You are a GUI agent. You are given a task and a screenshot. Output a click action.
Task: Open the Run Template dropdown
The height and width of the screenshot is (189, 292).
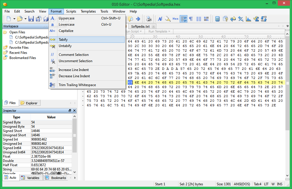coord(159,31)
